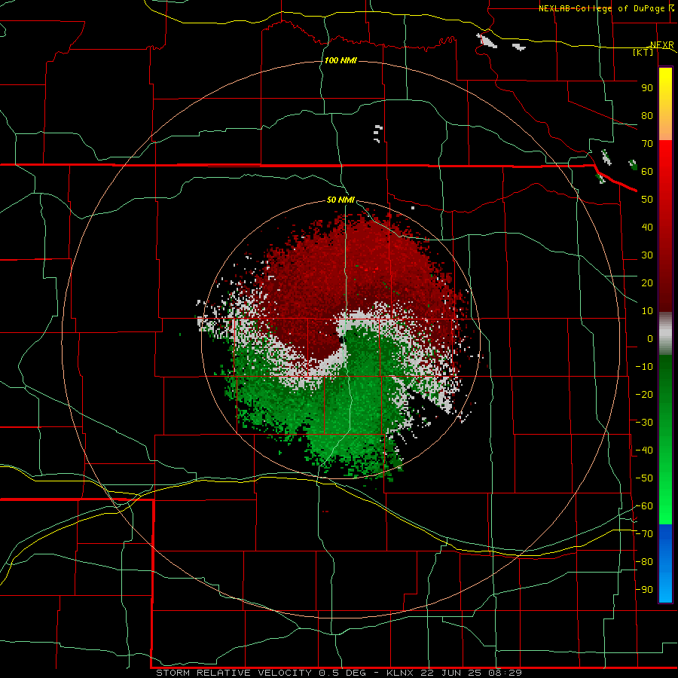Click the green segment of the color bar
Image resolution: width=678 pixels, height=678 pixels.
click(665, 440)
